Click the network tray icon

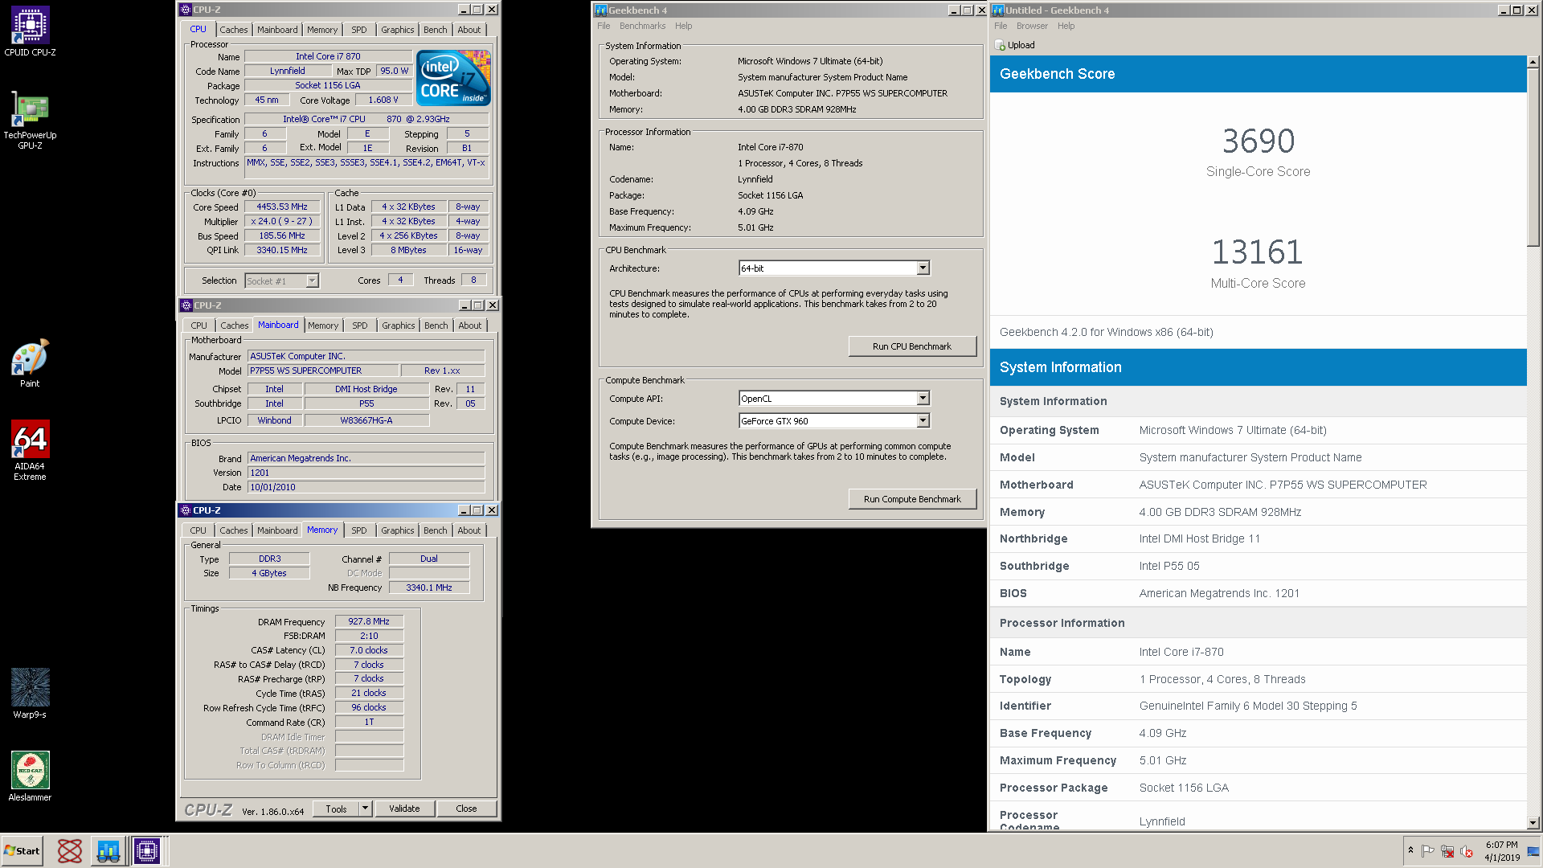pyautogui.click(x=1447, y=851)
